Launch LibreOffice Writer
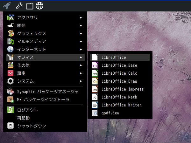 tap(120, 105)
